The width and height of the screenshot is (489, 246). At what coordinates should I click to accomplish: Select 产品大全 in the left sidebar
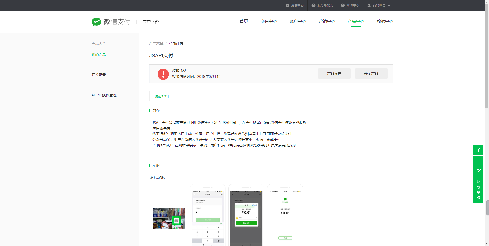(x=99, y=44)
